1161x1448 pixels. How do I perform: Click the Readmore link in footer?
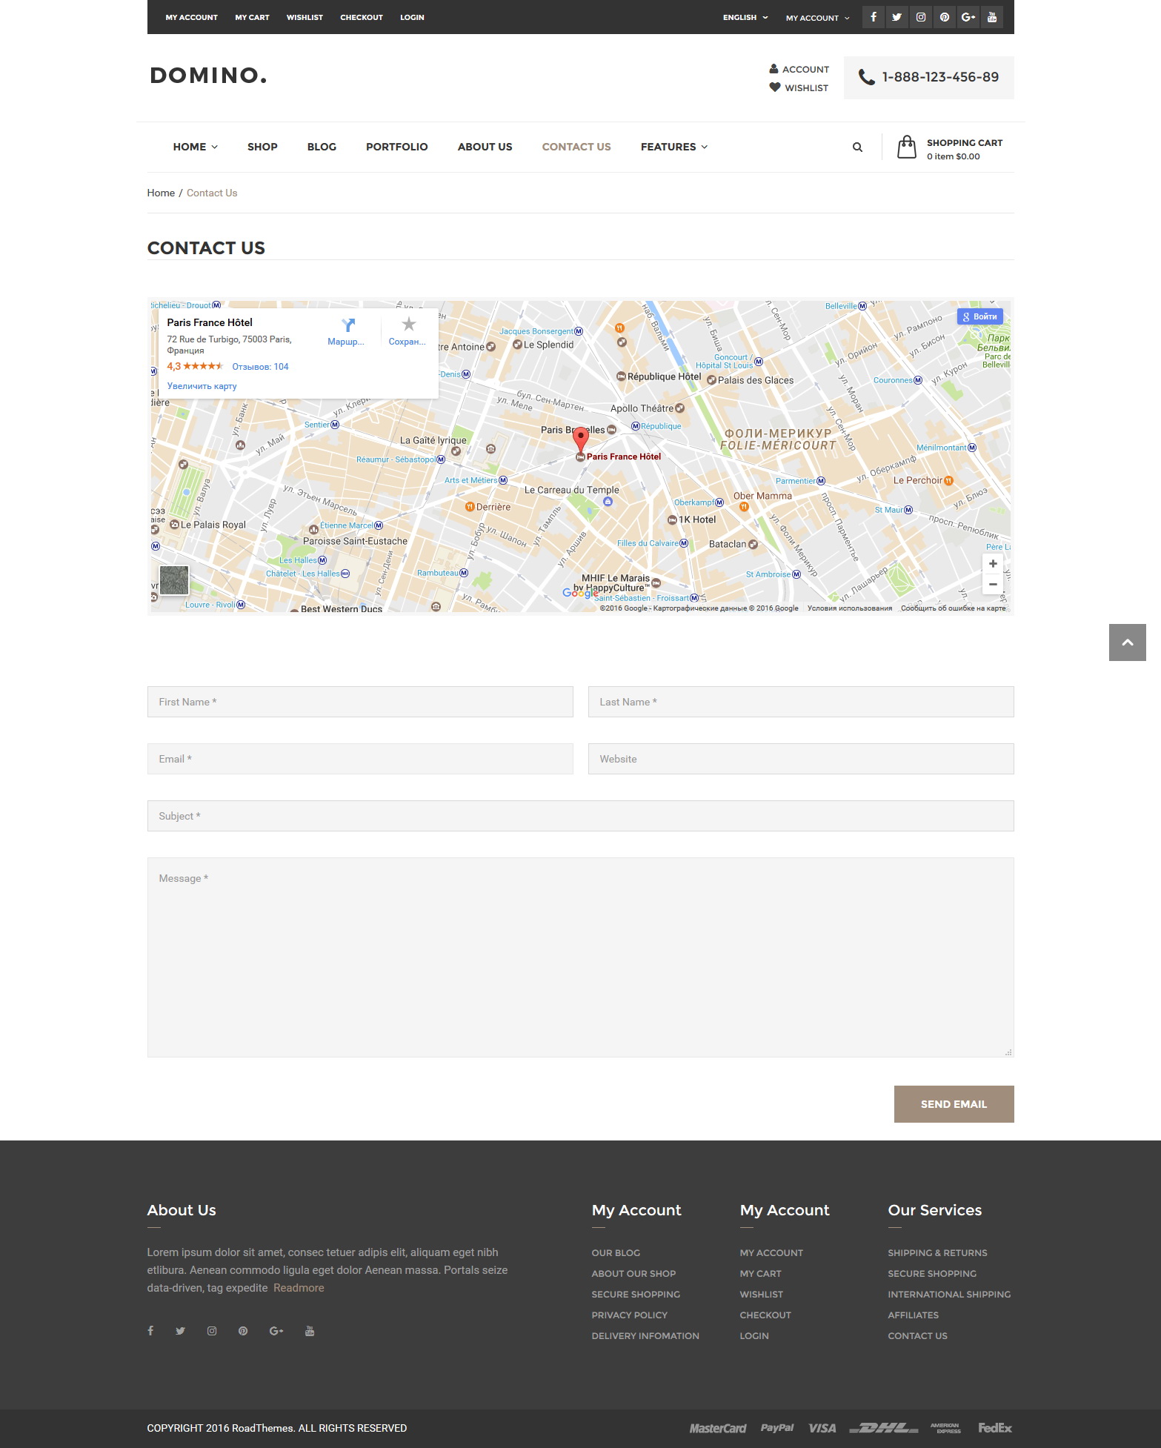pos(299,1288)
